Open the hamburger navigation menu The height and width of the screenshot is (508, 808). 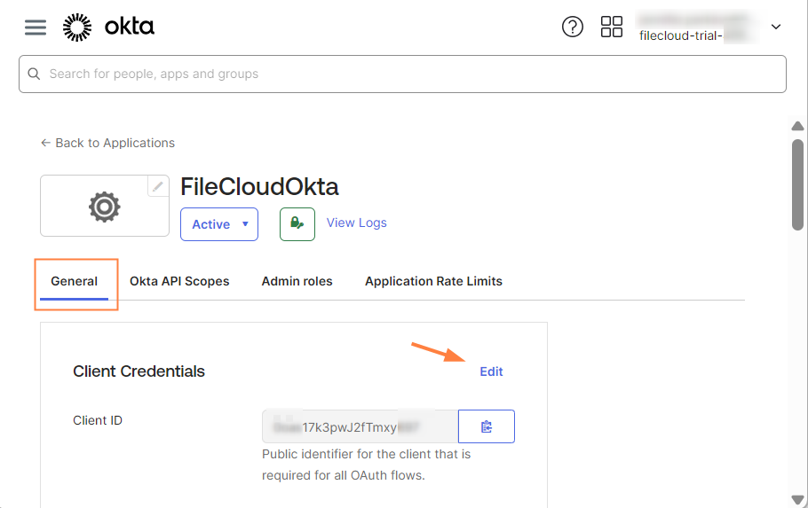click(x=36, y=27)
